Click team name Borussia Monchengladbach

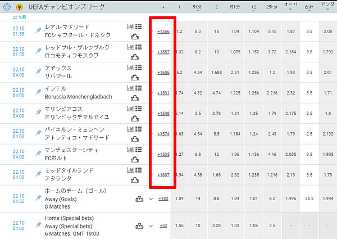tap(79, 97)
